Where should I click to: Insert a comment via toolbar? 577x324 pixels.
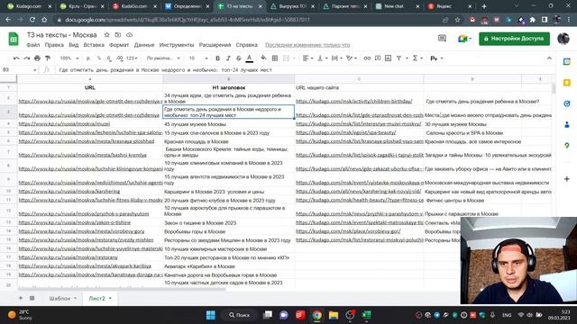tap(378, 58)
